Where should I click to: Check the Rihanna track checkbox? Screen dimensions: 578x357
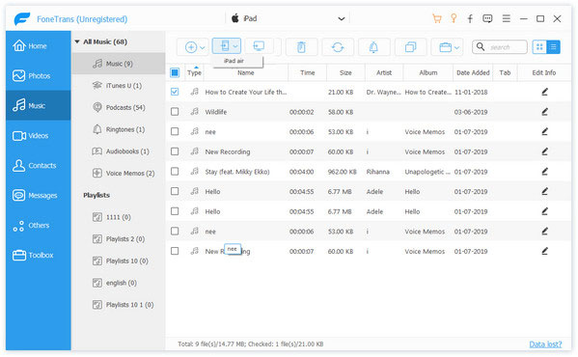click(x=175, y=172)
